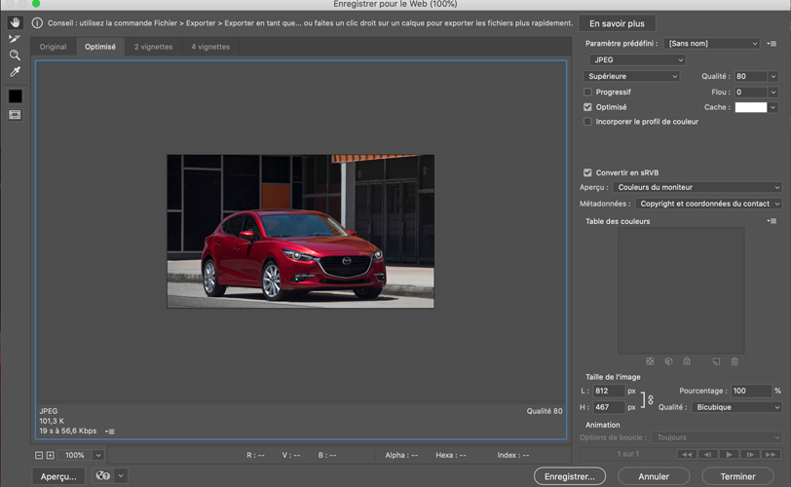Click the black eyedropper color swatch

click(x=16, y=95)
